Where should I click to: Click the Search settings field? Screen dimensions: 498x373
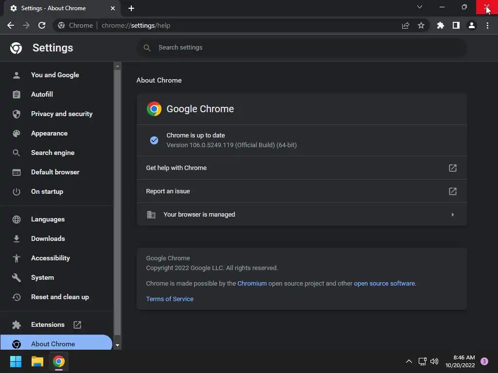point(302,48)
